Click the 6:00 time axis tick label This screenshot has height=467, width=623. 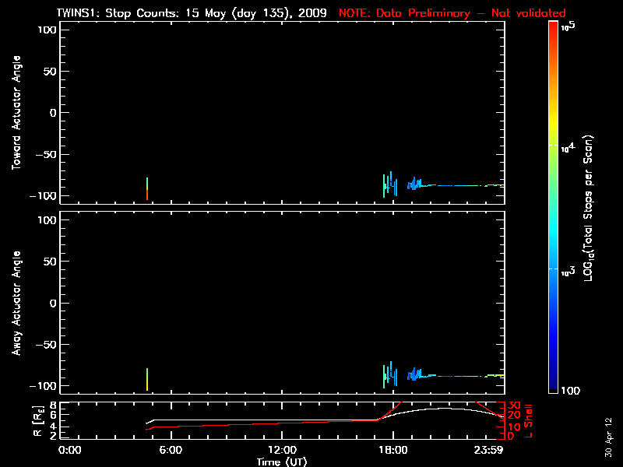[x=171, y=451]
